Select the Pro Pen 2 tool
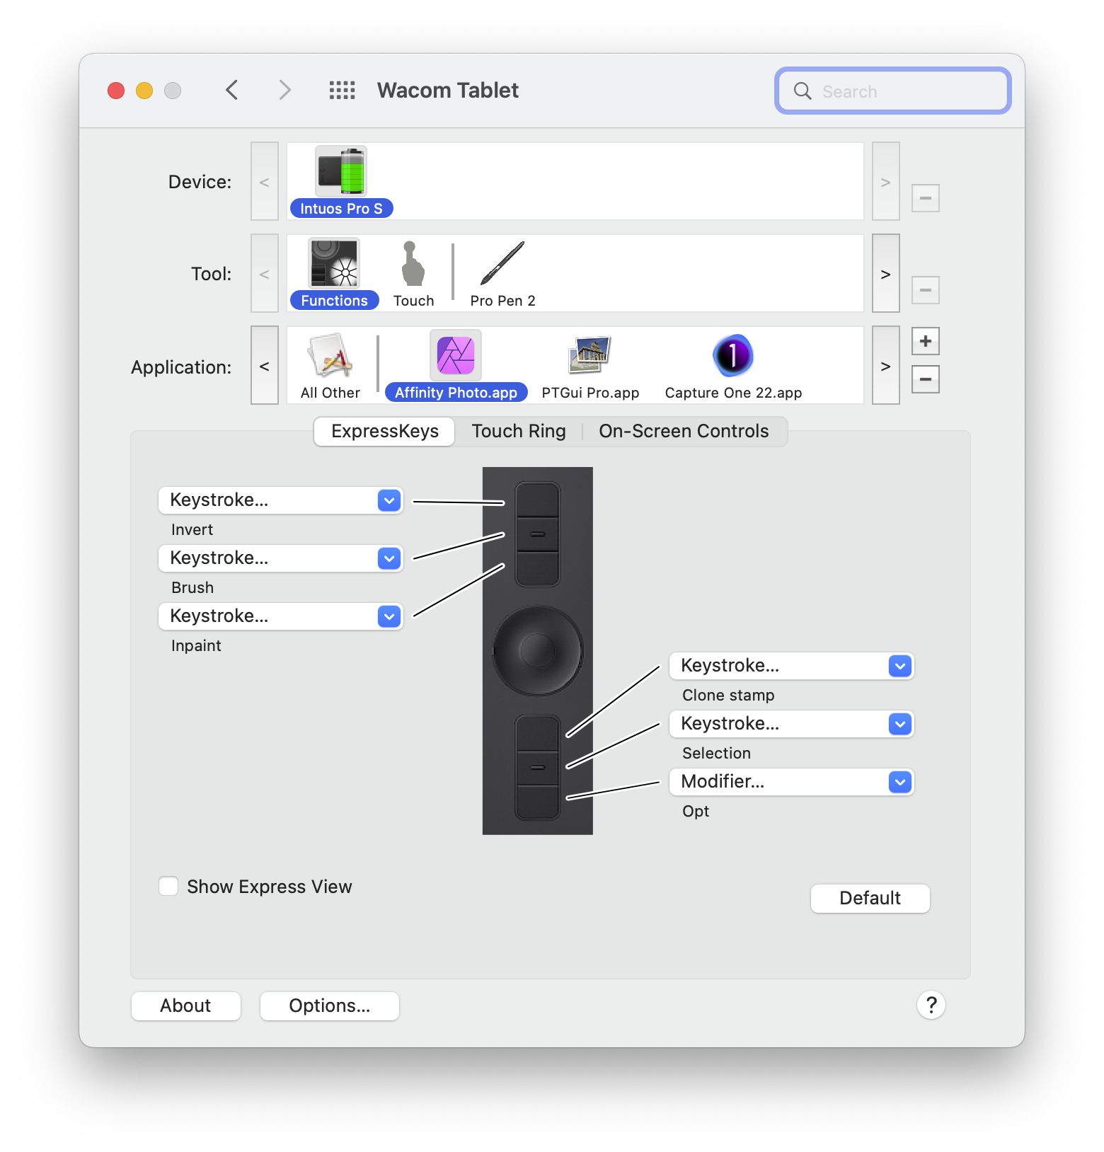 [x=502, y=263]
